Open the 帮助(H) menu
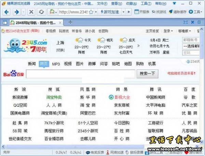 (161, 3)
